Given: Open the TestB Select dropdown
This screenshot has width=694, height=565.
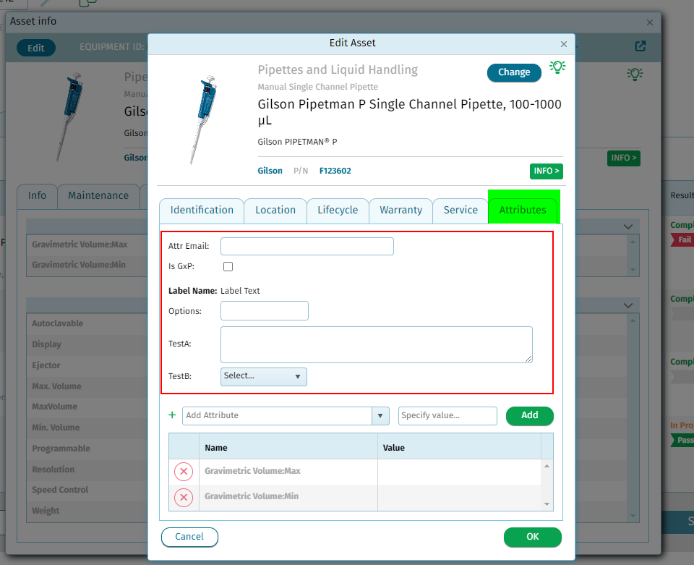Looking at the screenshot, I should pos(264,376).
